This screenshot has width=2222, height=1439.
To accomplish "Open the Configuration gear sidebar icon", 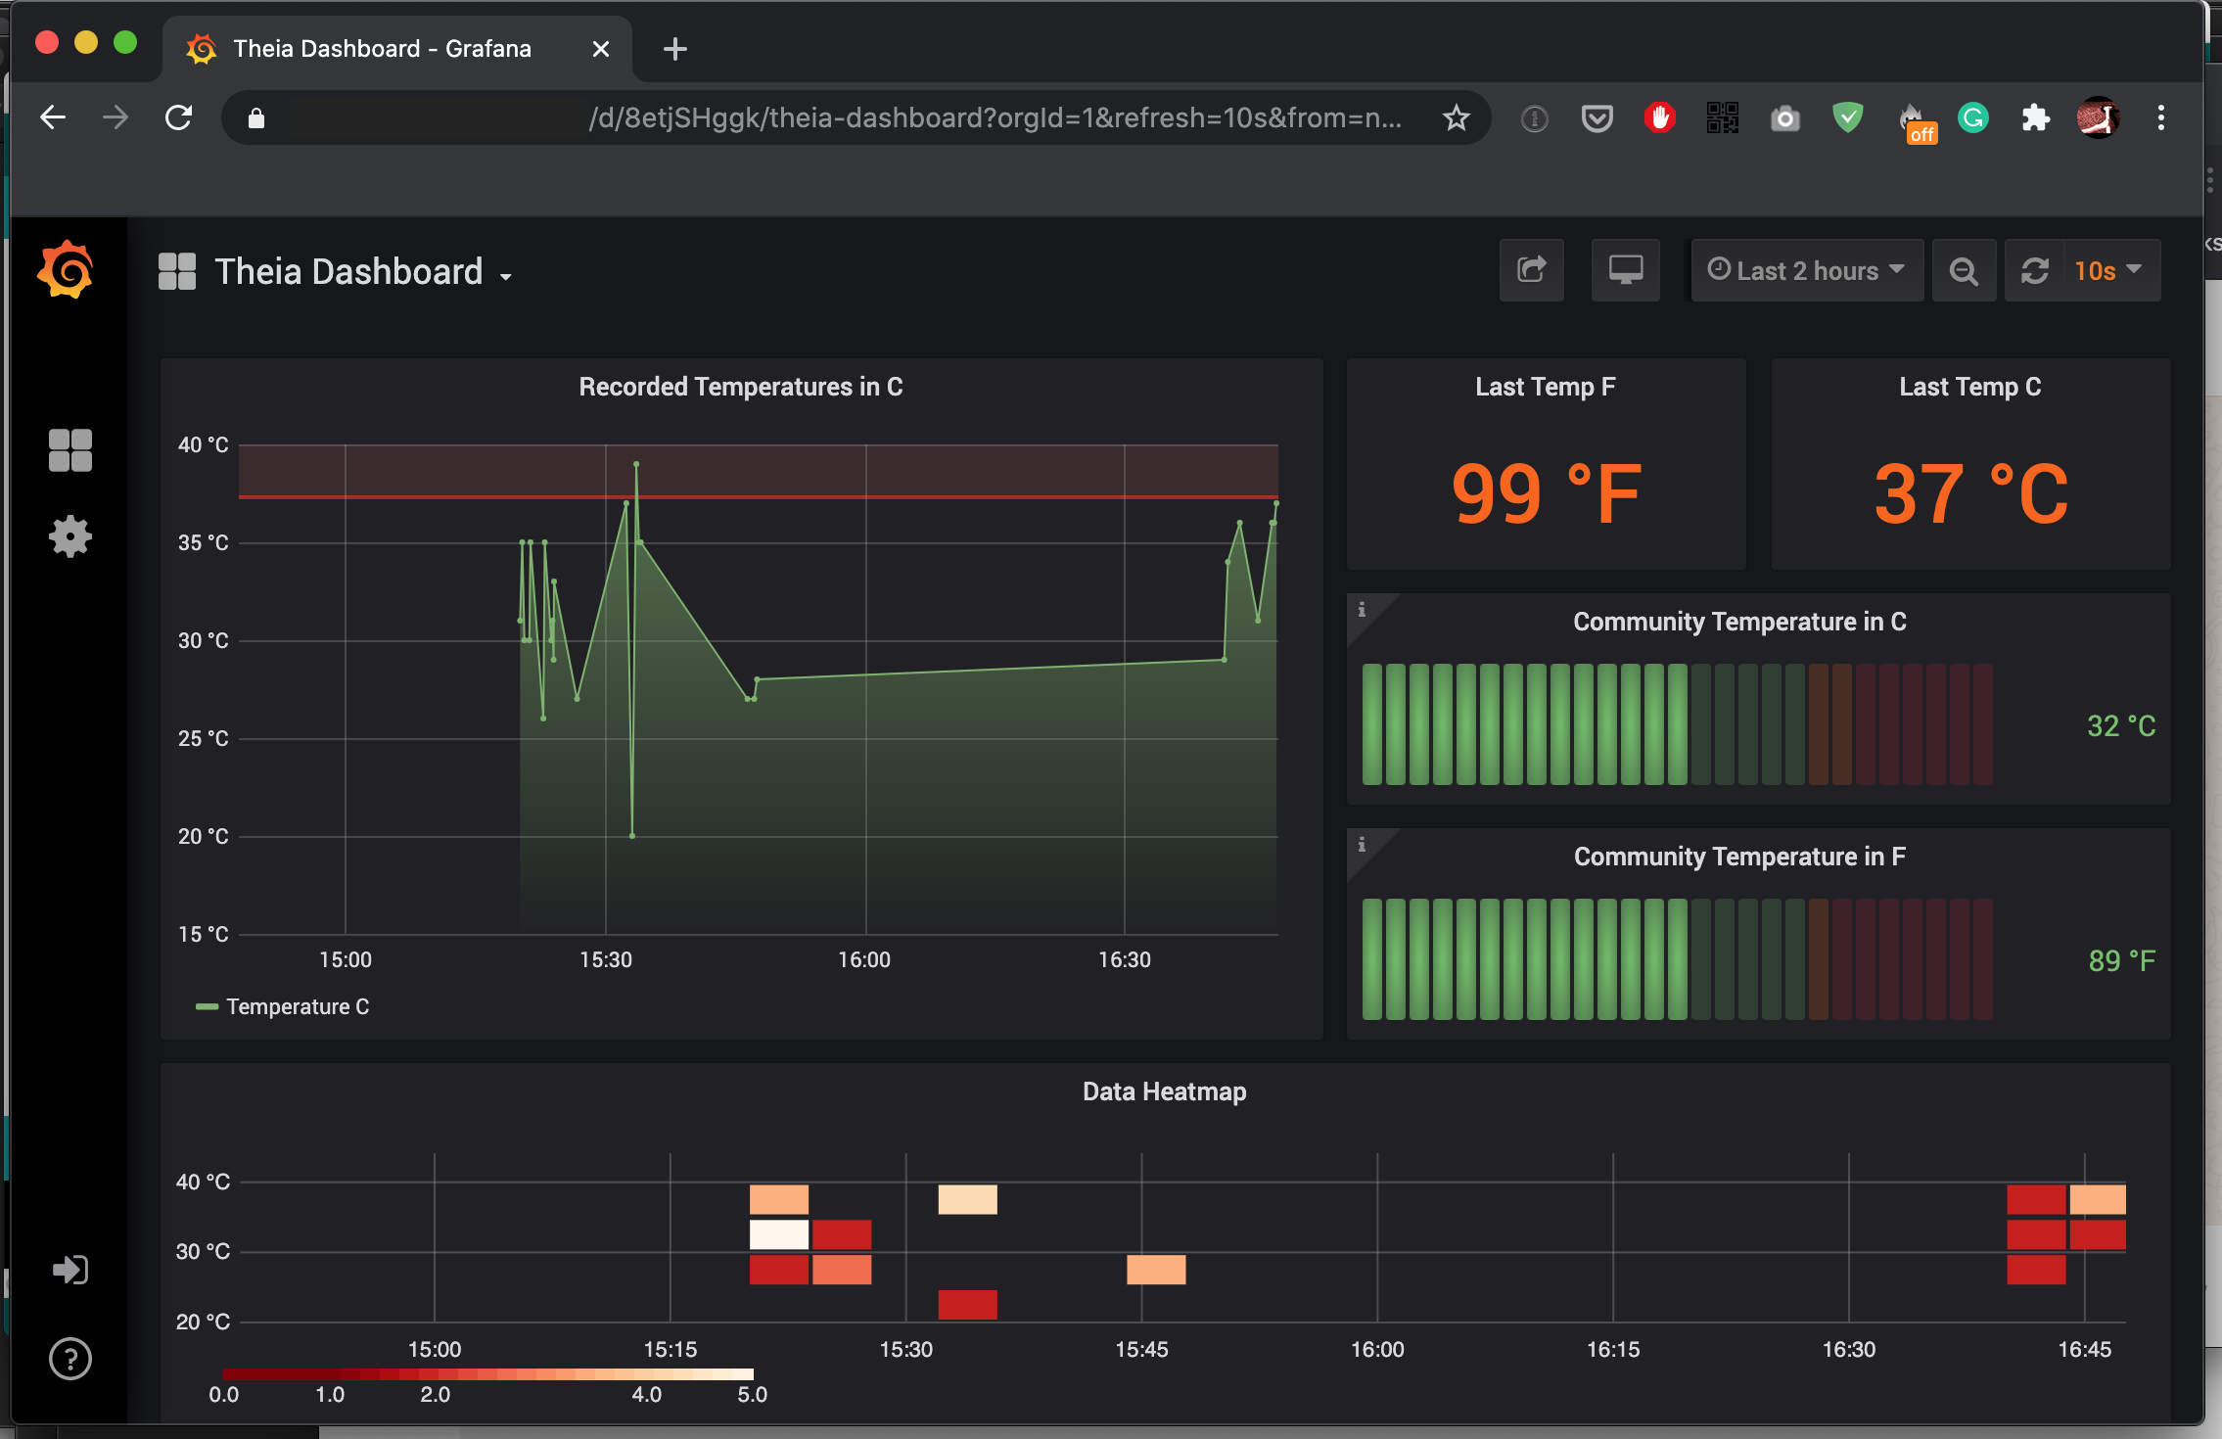I will pyautogui.click(x=70, y=536).
